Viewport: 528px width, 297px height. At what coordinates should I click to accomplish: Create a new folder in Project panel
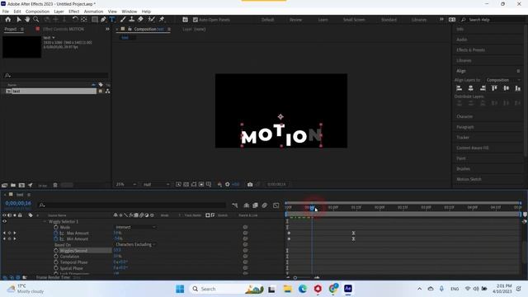coord(13,185)
